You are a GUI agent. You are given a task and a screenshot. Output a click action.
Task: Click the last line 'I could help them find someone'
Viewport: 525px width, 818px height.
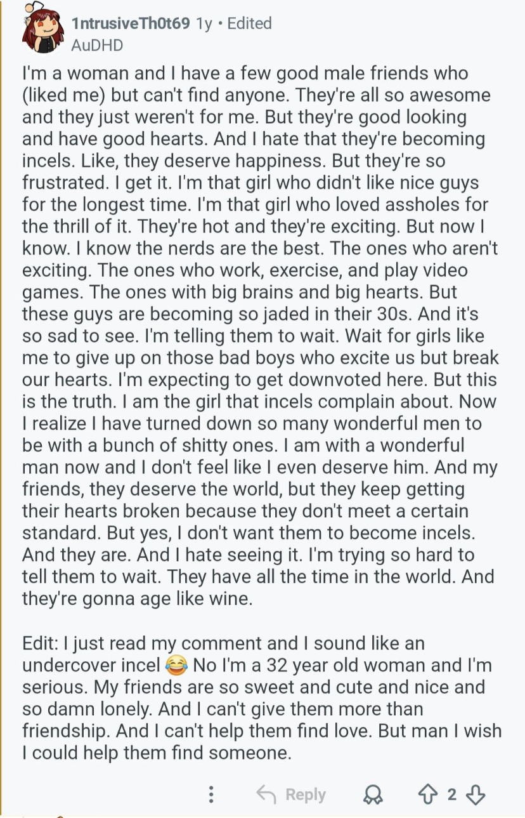pos(157,753)
